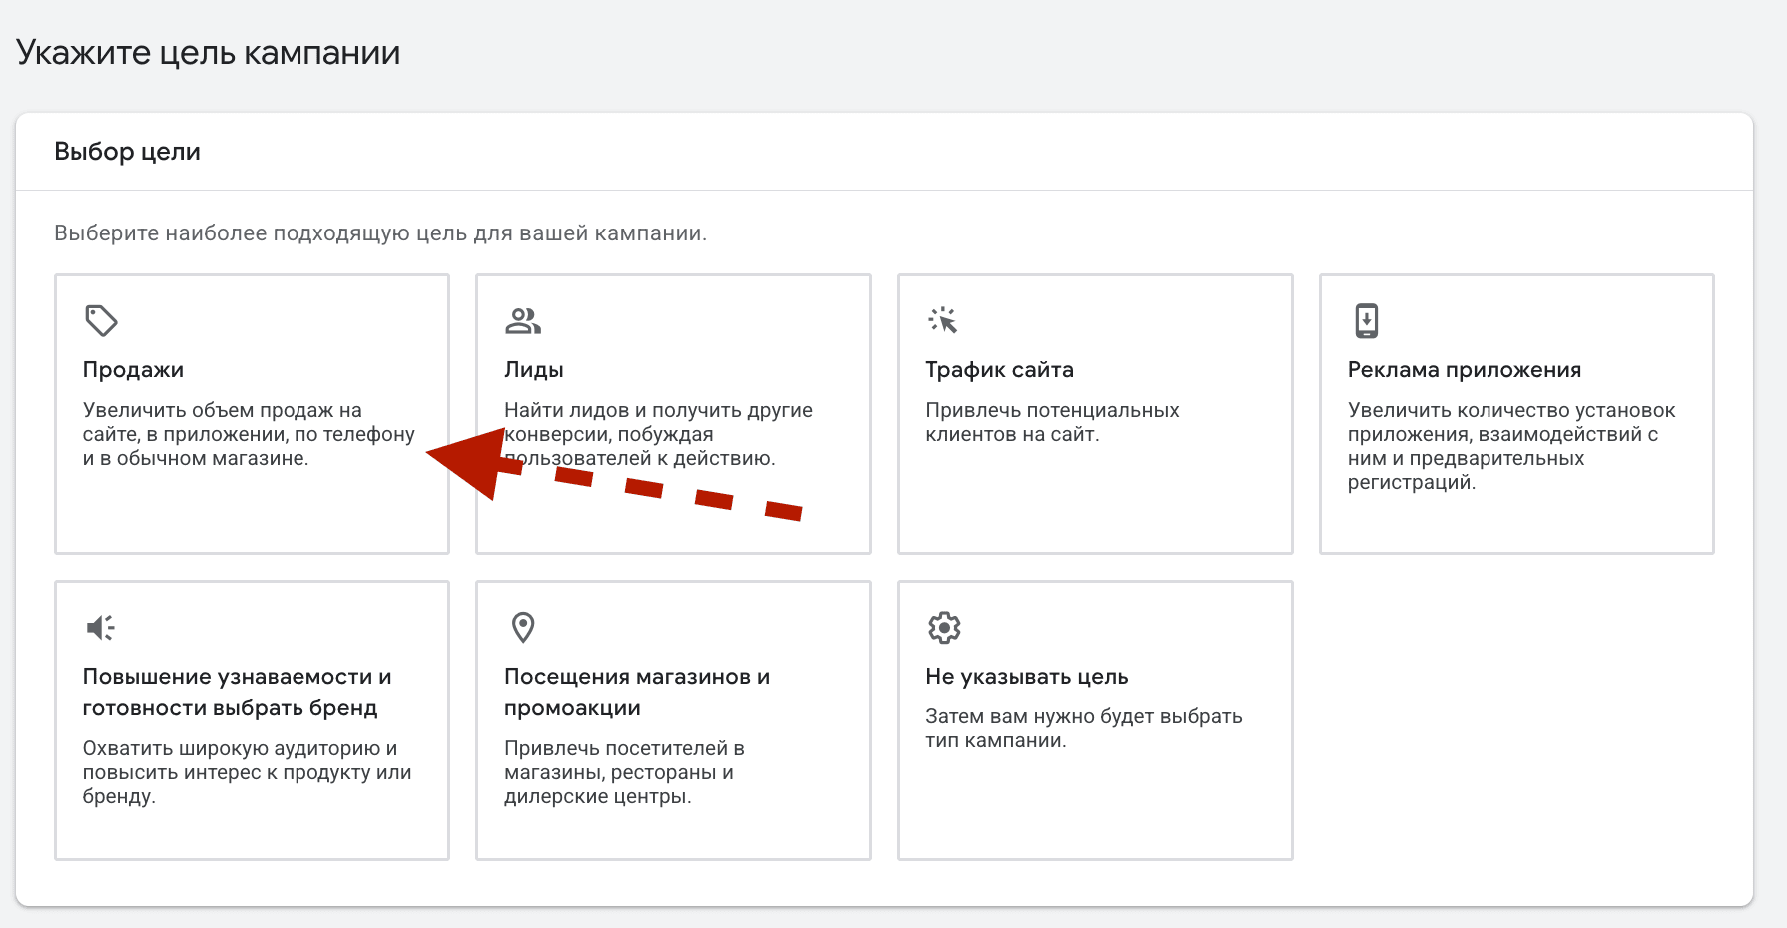The width and height of the screenshot is (1787, 928).
Task: Pick the Трафик сайта goal title
Action: 999,370
